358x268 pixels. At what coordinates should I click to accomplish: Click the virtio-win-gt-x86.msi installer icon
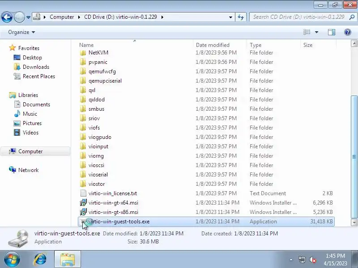83,212
